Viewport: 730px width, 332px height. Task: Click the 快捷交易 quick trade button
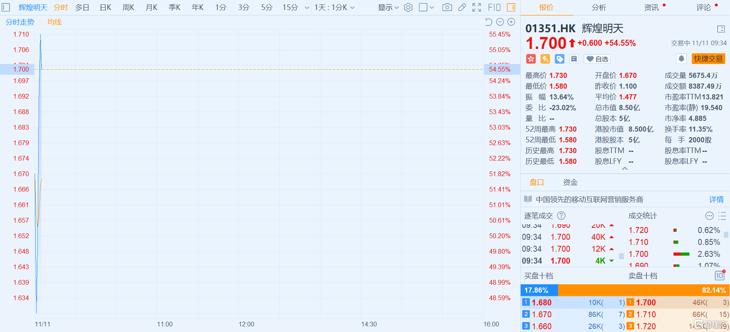tap(708, 59)
